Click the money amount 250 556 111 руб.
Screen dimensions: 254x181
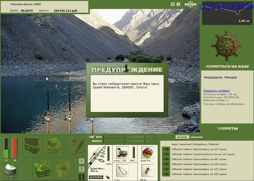coord(66,11)
